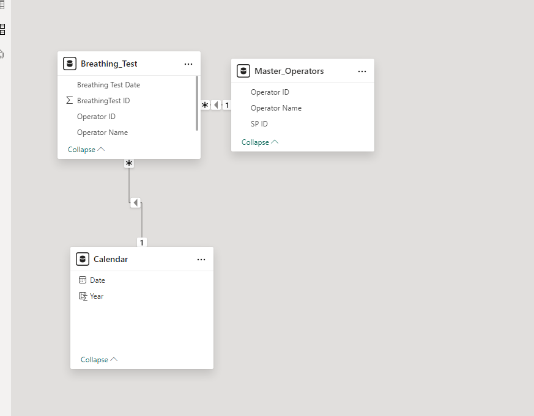Open Calendar table options menu

(201, 260)
